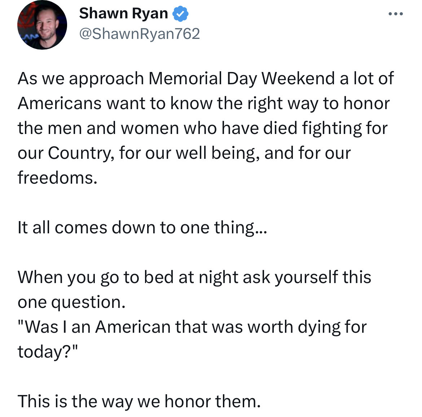Open Shawn Ryan's profile picture
The image size is (422, 417).
pyautogui.click(x=42, y=25)
